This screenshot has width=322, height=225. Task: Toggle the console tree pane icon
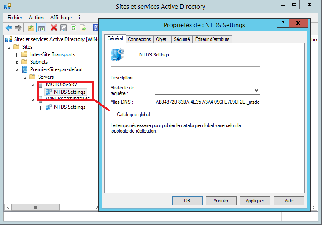coord(41,28)
